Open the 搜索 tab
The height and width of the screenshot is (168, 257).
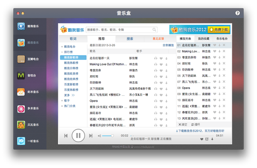click(130, 39)
